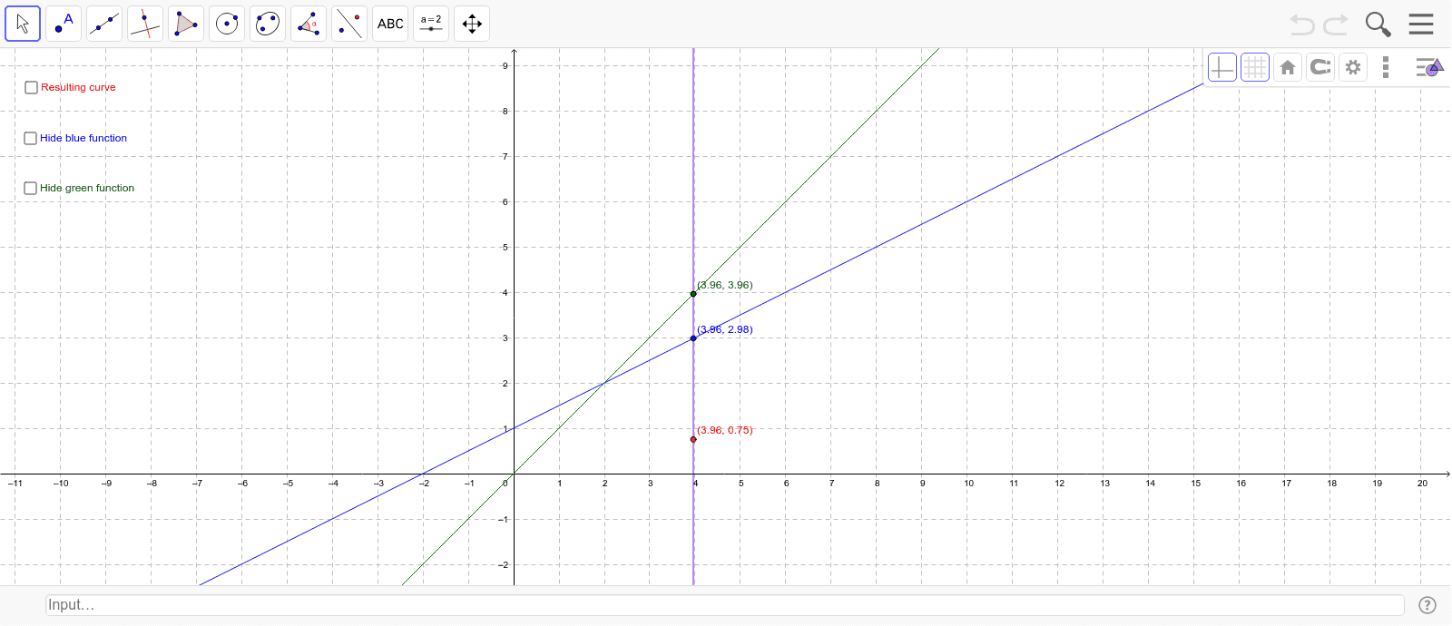
Task: Open the input help question mark
Action: [1427, 605]
